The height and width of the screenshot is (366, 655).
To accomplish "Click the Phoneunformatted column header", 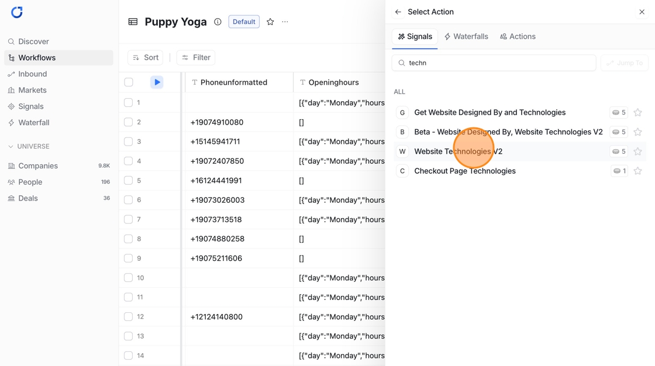I will click(239, 82).
